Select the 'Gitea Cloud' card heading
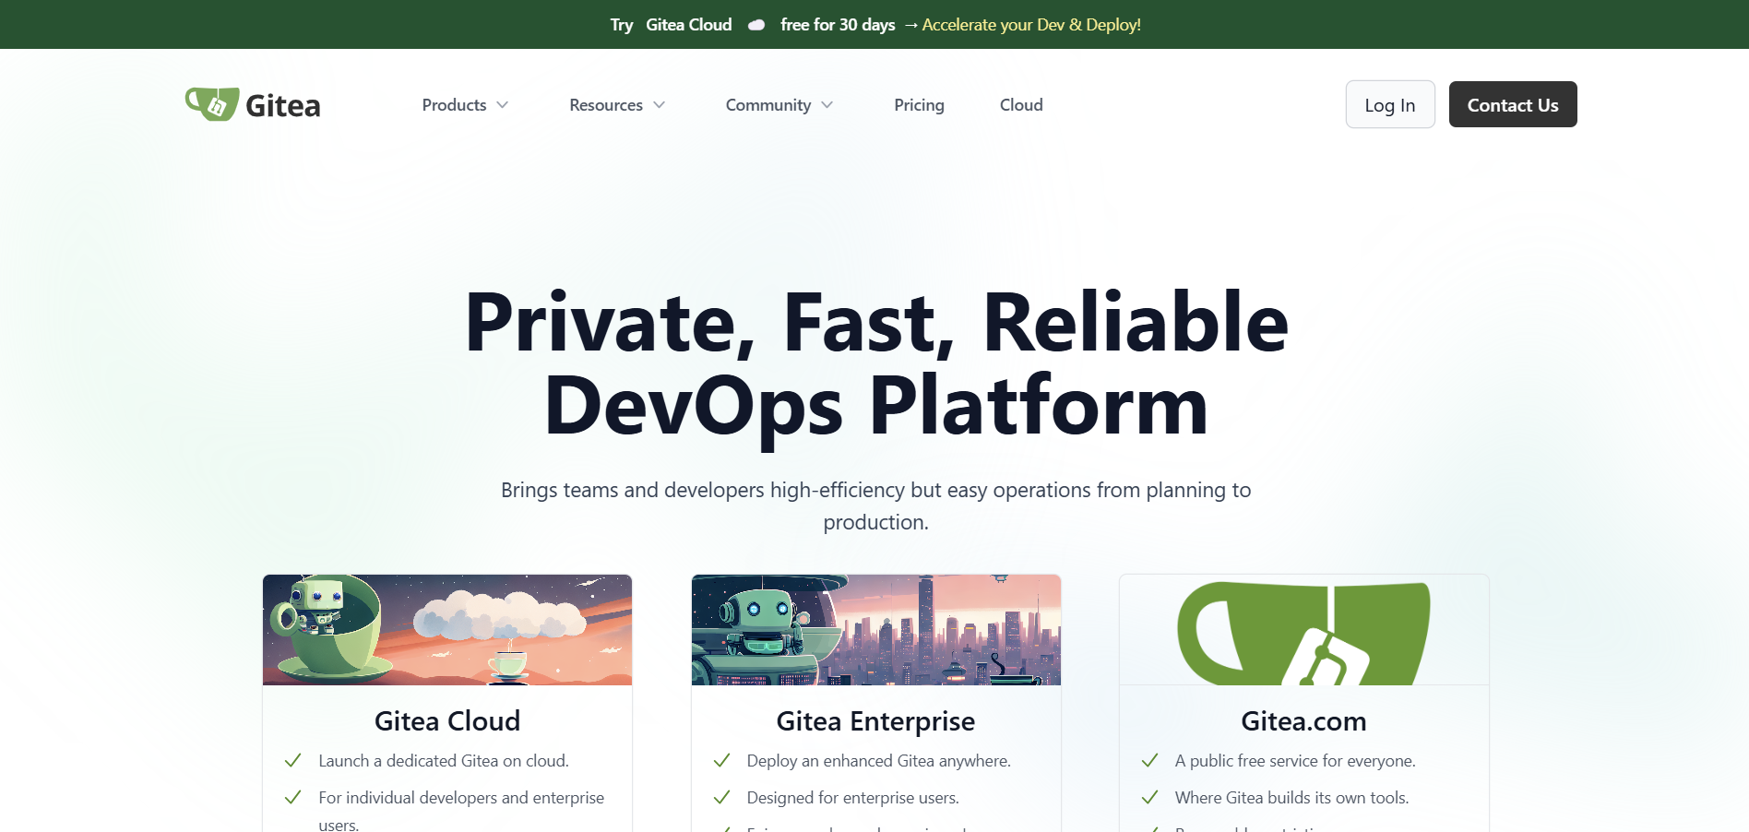1749x832 pixels. (x=447, y=720)
